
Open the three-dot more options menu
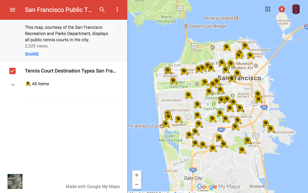(117, 10)
